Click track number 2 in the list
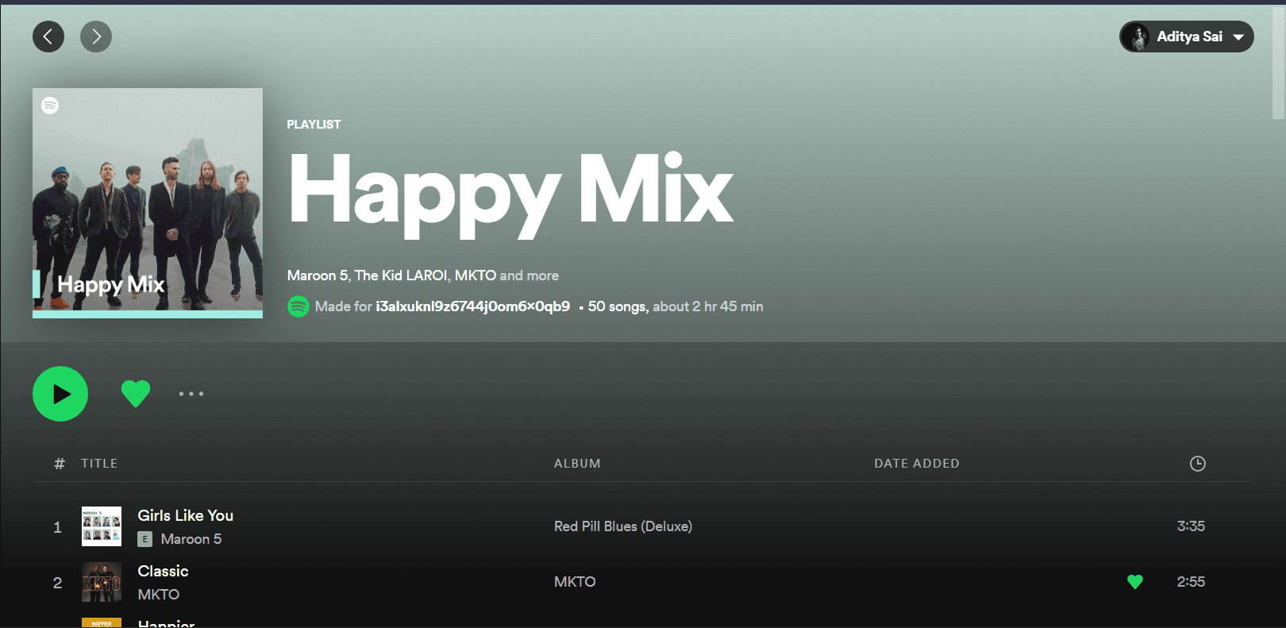 tap(57, 583)
